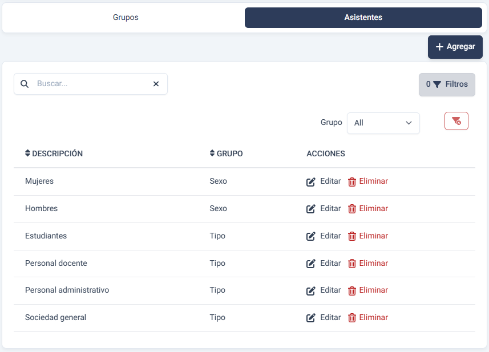Screen dimensions: 489x352
Task: Sort table by Grupo column arrows
Action: click(x=212, y=153)
